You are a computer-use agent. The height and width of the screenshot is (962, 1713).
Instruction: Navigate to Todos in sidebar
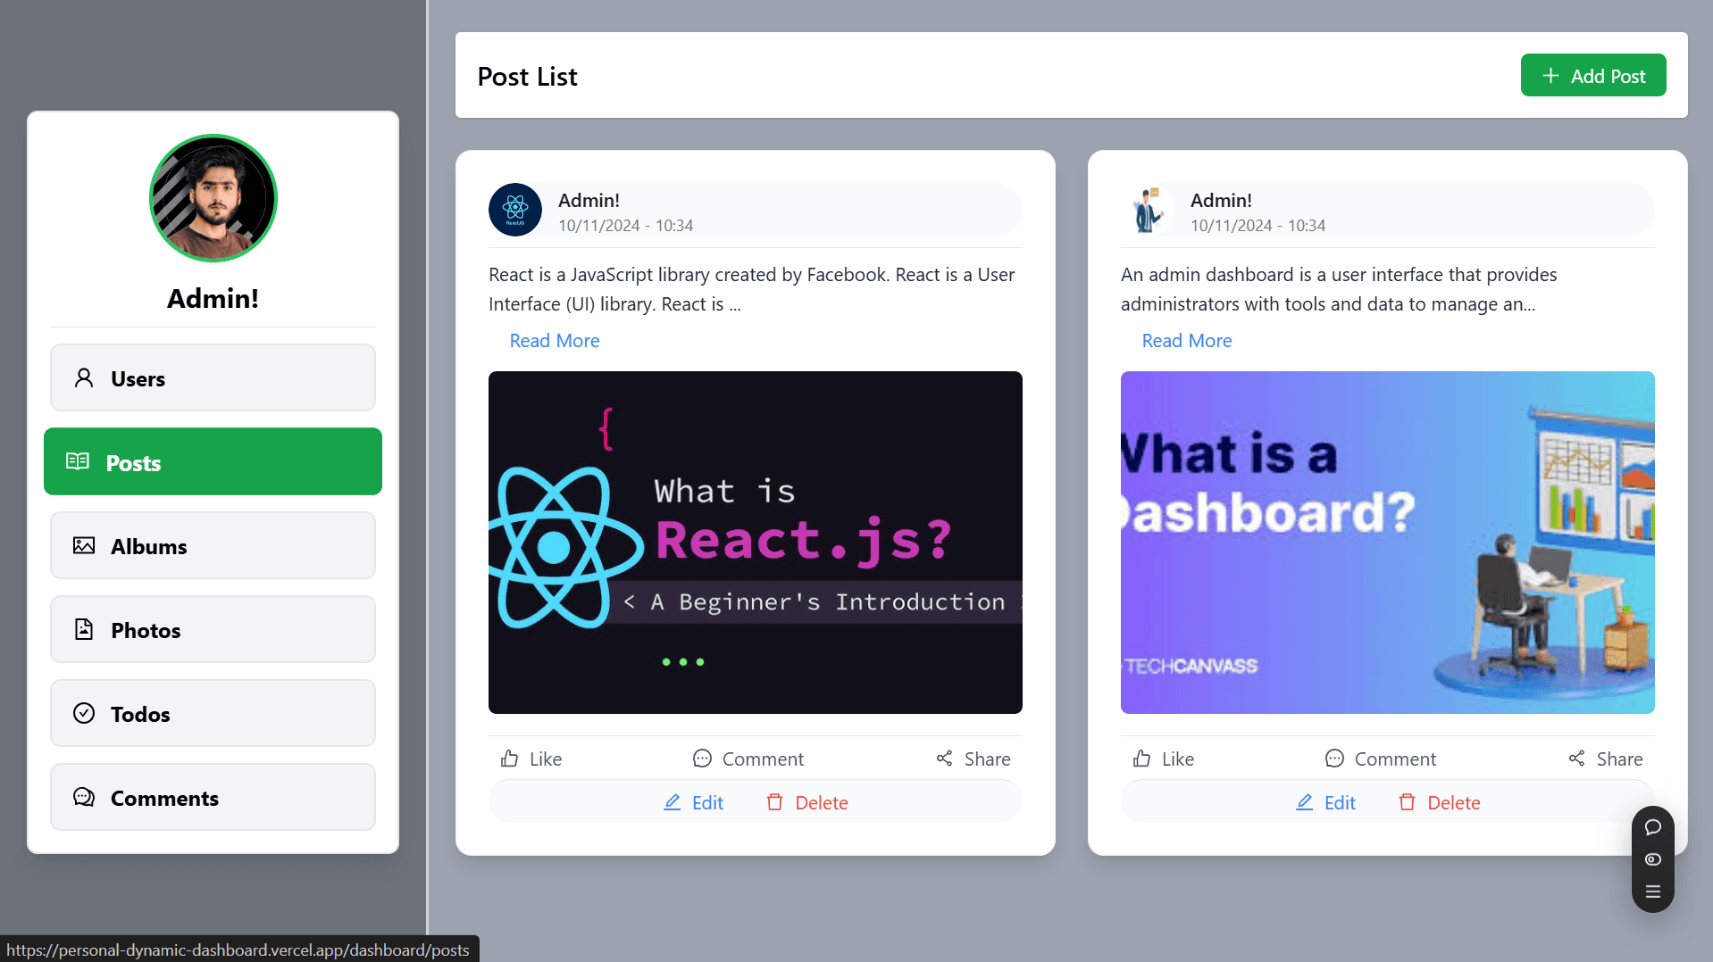point(213,713)
